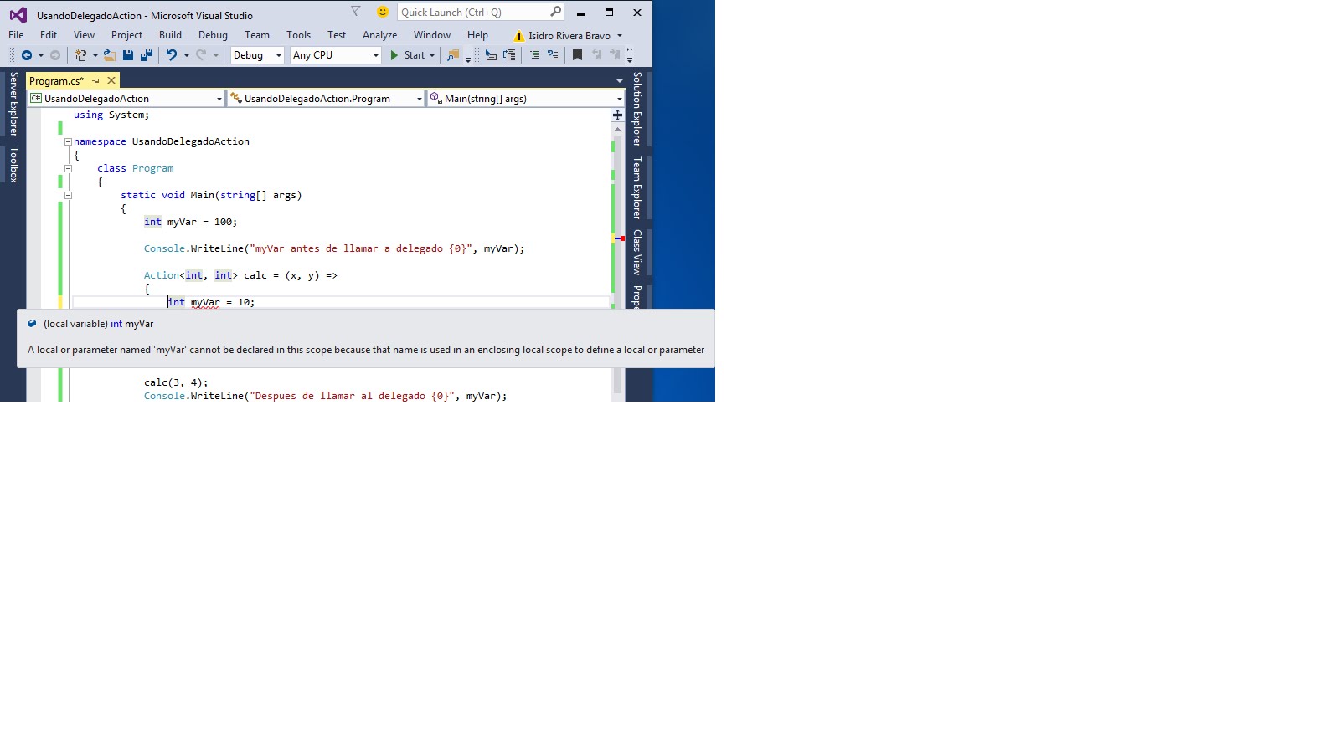Switch to the Solution Explorer tab
This screenshot has height=753, width=1340.
[x=637, y=107]
